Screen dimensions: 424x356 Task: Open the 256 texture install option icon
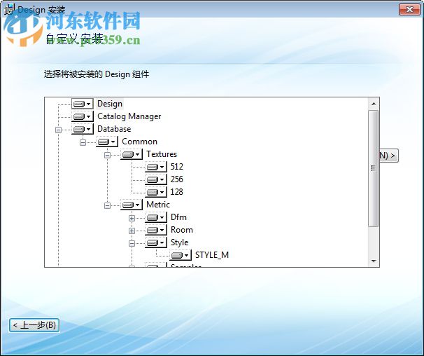click(156, 179)
